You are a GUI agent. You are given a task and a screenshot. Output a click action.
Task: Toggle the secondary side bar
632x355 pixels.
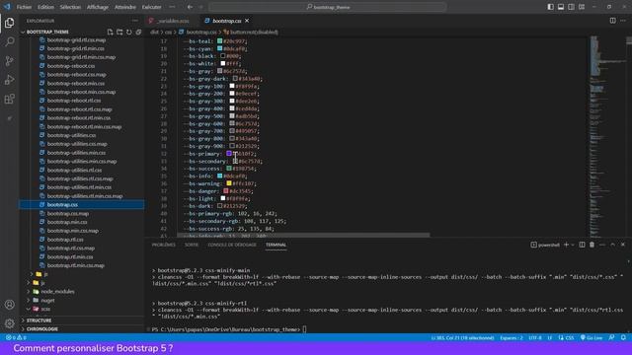[x=571, y=7]
